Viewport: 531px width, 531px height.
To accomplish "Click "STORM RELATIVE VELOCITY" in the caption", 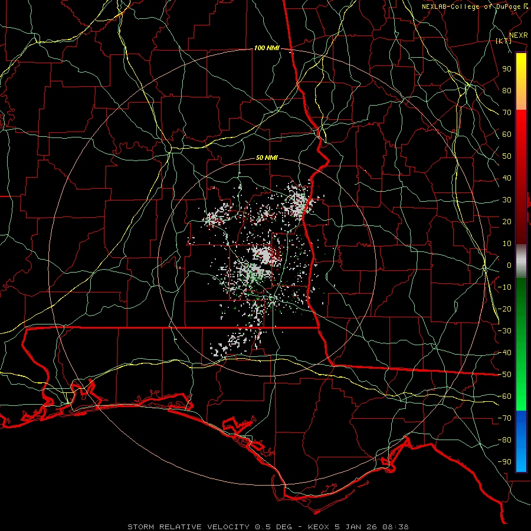I will [188, 527].
